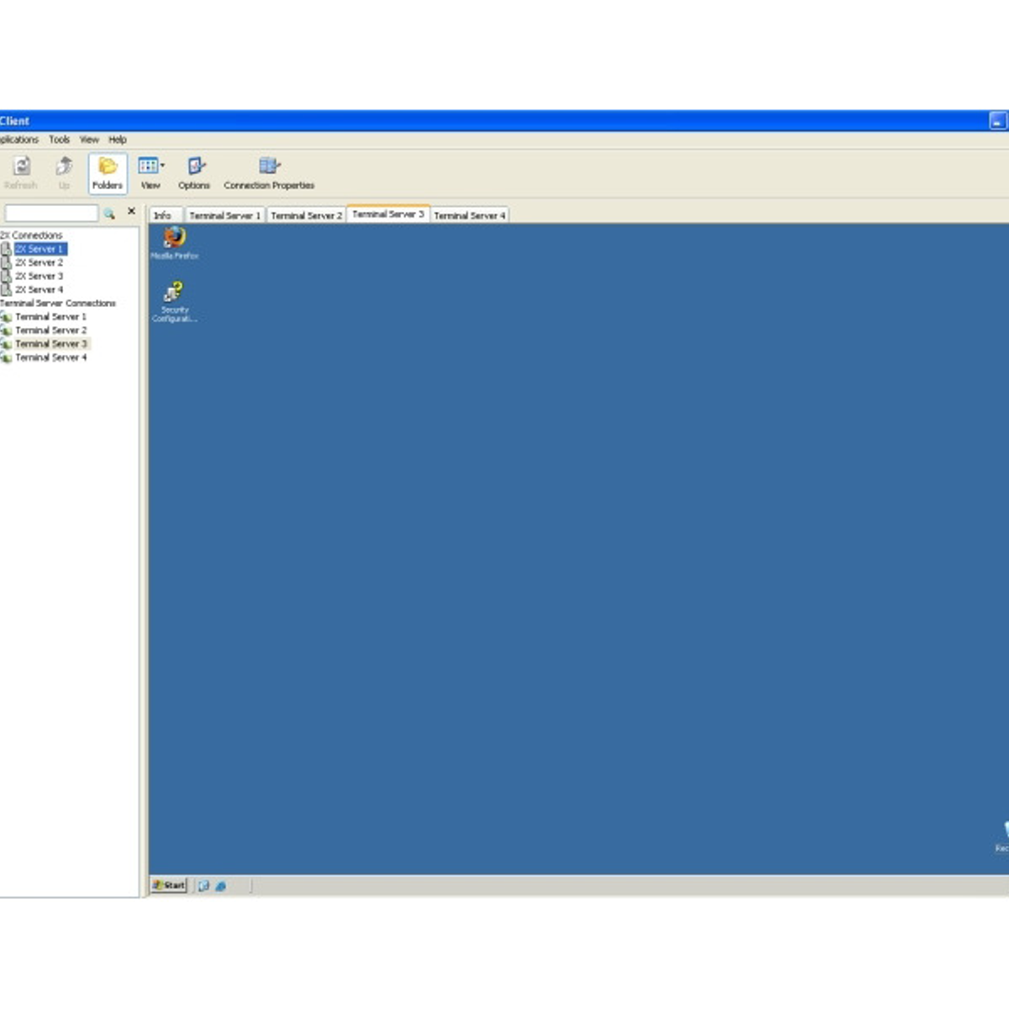The height and width of the screenshot is (1009, 1009).
Task: Click the Mozilla Firefox desktop icon
Action: [x=174, y=243]
